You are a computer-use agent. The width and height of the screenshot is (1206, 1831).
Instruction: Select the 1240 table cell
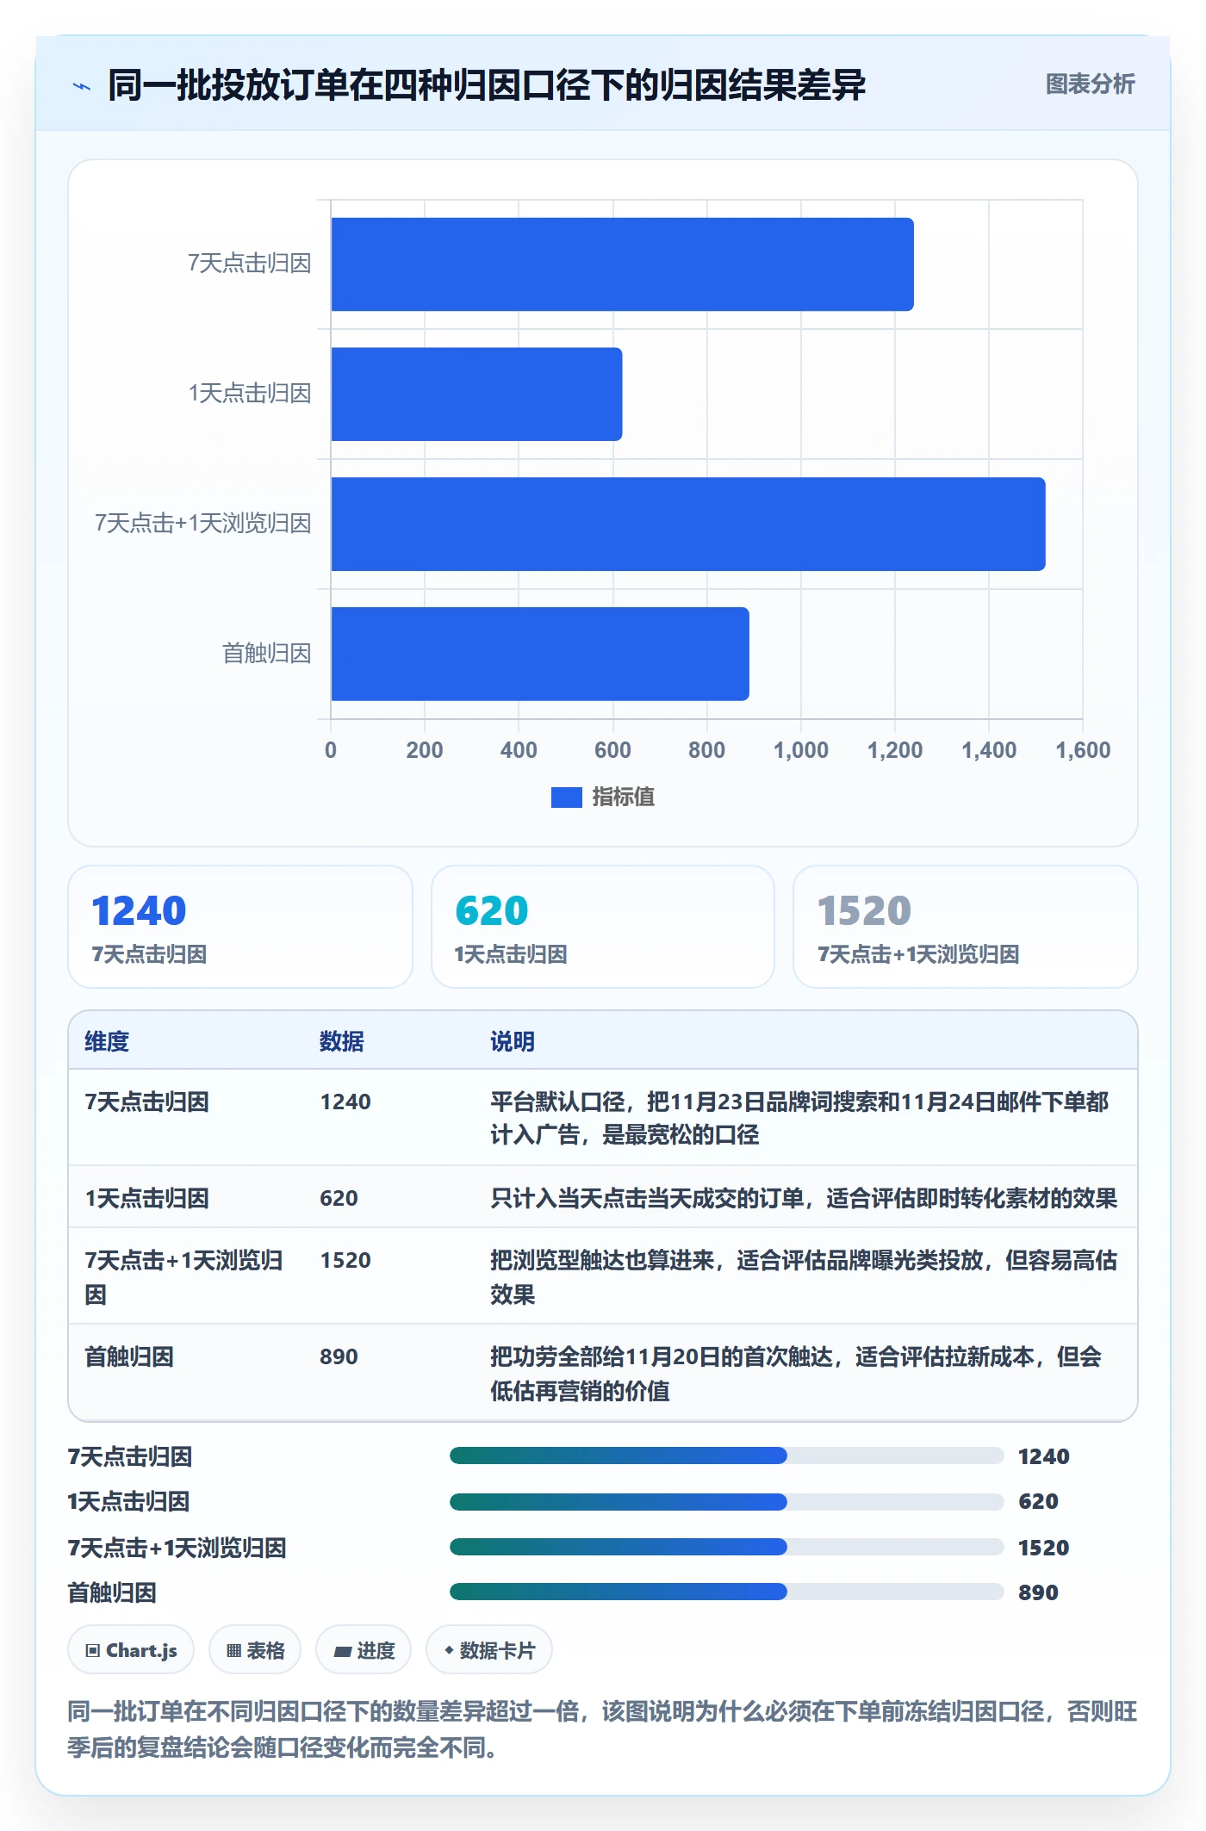tap(345, 1102)
